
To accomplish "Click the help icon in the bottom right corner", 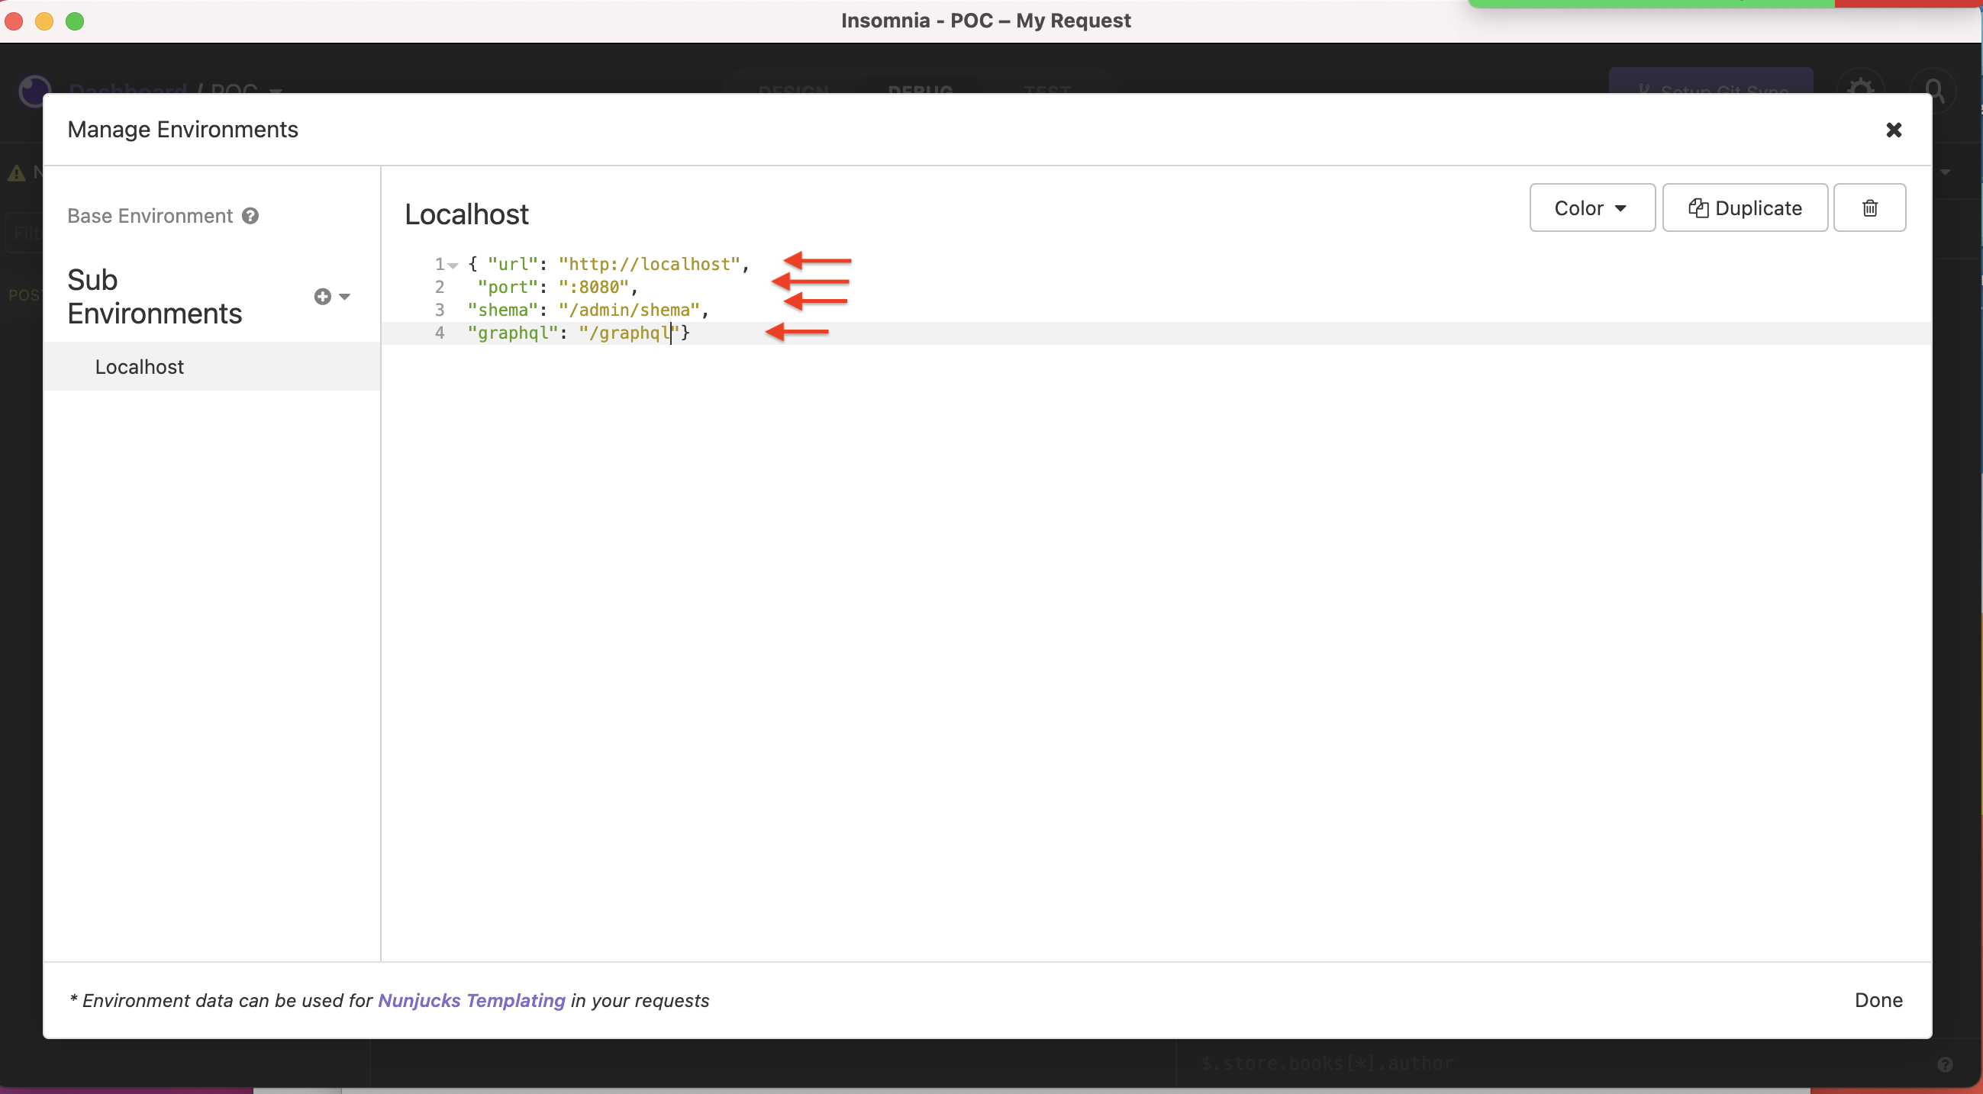I will (x=1946, y=1064).
